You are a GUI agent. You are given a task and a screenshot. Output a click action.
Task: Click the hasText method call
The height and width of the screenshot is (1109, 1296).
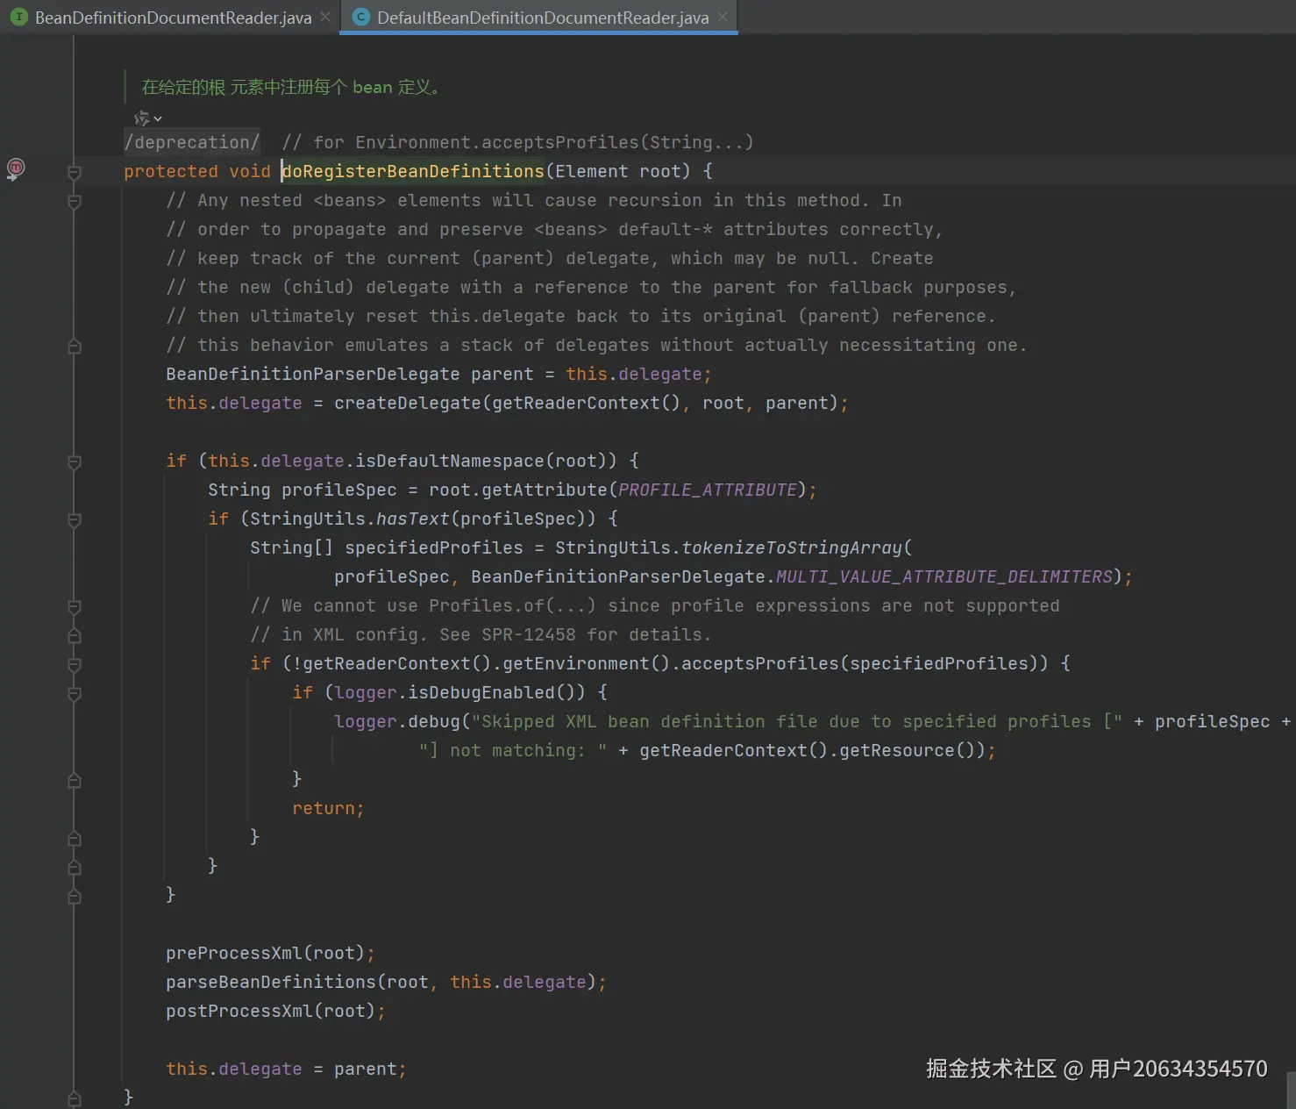[x=413, y=519]
